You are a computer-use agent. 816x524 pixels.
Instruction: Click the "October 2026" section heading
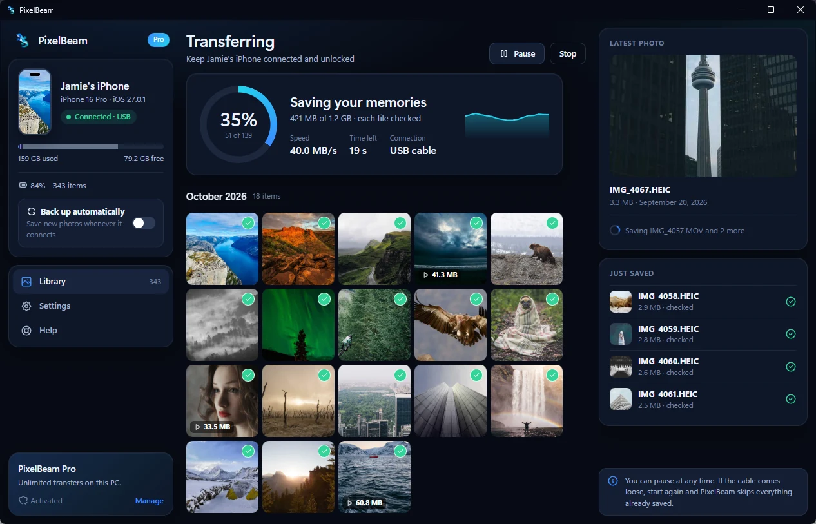coord(217,196)
